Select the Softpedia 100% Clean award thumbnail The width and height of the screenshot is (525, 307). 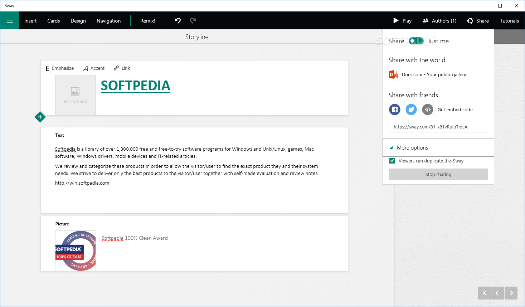tap(76, 250)
